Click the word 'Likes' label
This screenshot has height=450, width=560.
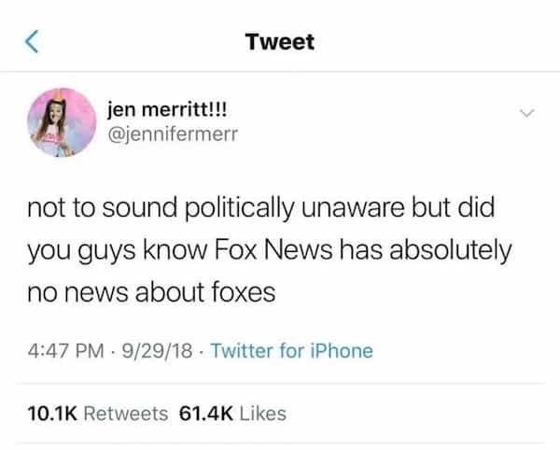tap(265, 412)
